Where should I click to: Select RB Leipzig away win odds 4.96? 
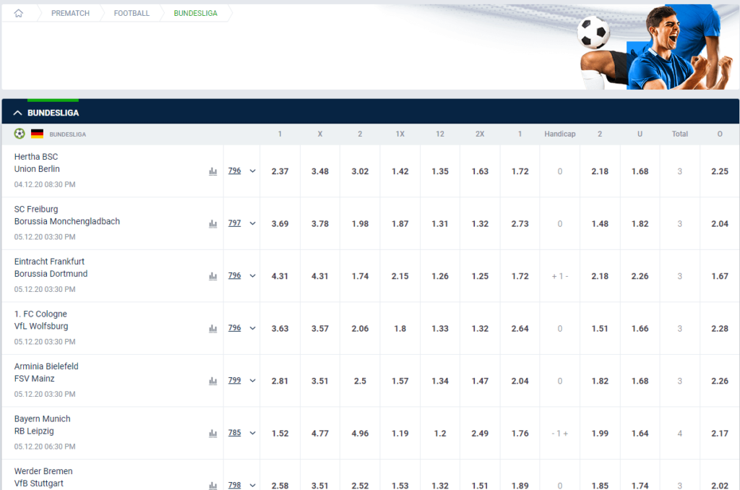click(360, 433)
